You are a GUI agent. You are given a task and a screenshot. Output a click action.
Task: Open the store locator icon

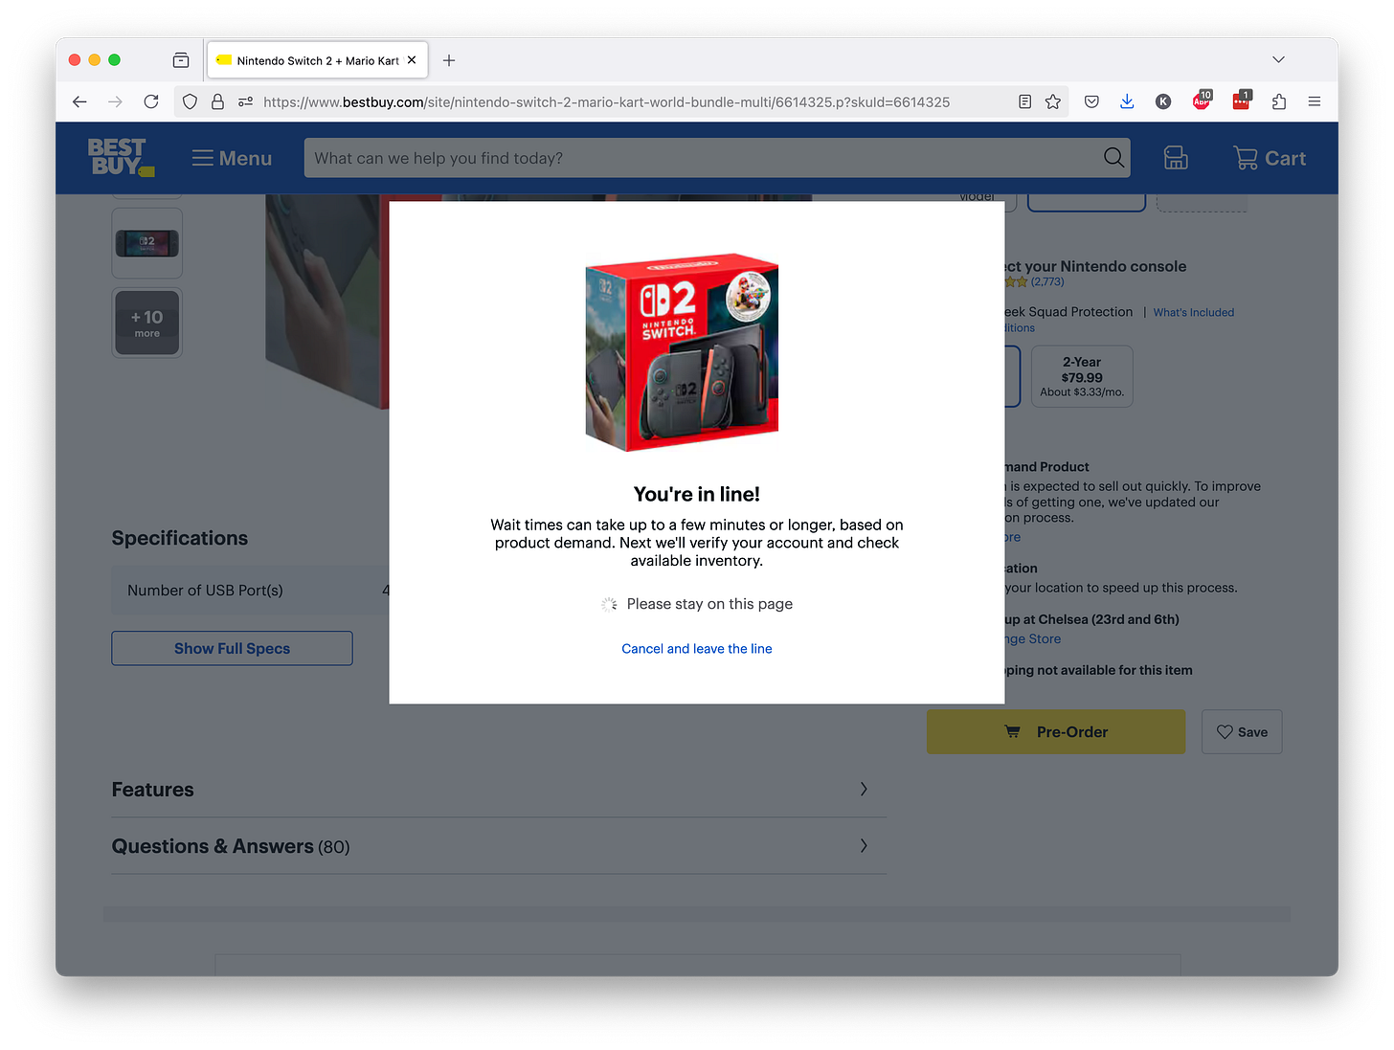pos(1176,158)
